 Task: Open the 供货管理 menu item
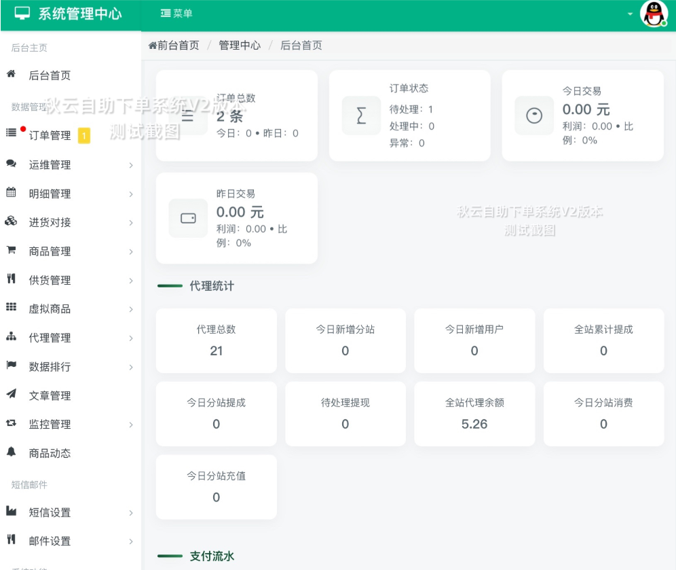click(x=50, y=280)
